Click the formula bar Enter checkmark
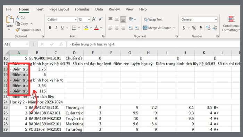Screen dimensions: 243x137 [x=52, y=45]
